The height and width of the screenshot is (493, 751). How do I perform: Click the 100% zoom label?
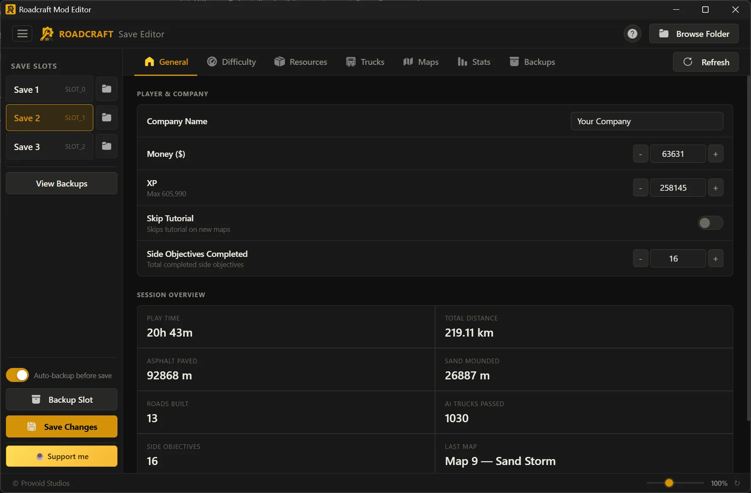coord(719,483)
